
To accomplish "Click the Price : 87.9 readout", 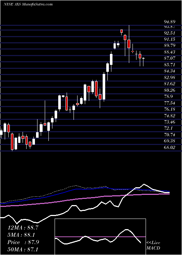I will [23, 242].
